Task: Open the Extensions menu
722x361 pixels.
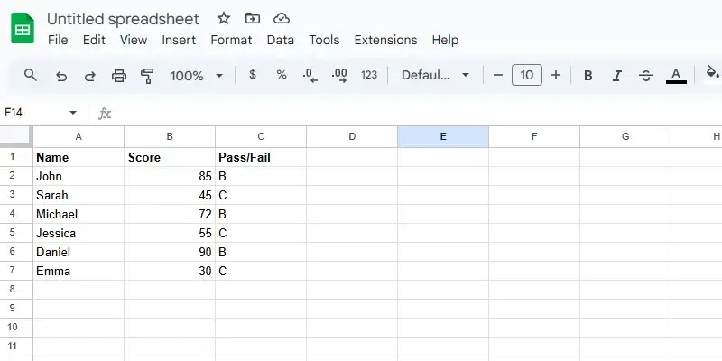Action: [x=385, y=40]
